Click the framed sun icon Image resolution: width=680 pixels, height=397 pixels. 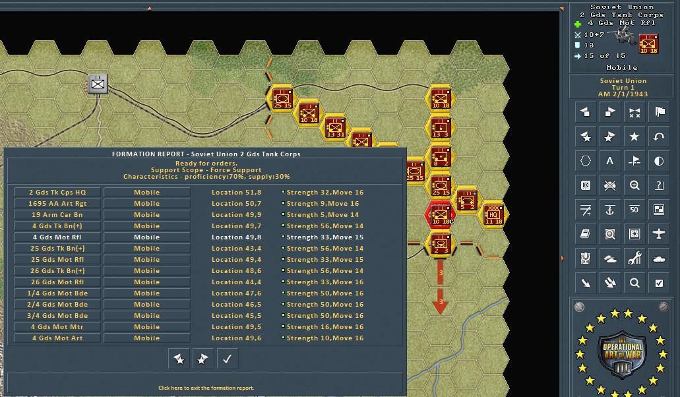pyautogui.click(x=634, y=235)
